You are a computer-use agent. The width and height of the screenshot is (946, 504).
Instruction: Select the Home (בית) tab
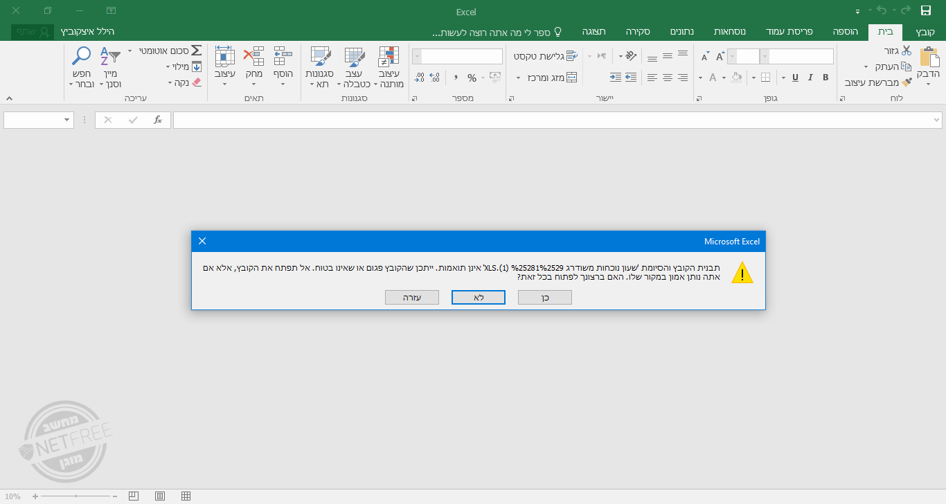(x=885, y=32)
